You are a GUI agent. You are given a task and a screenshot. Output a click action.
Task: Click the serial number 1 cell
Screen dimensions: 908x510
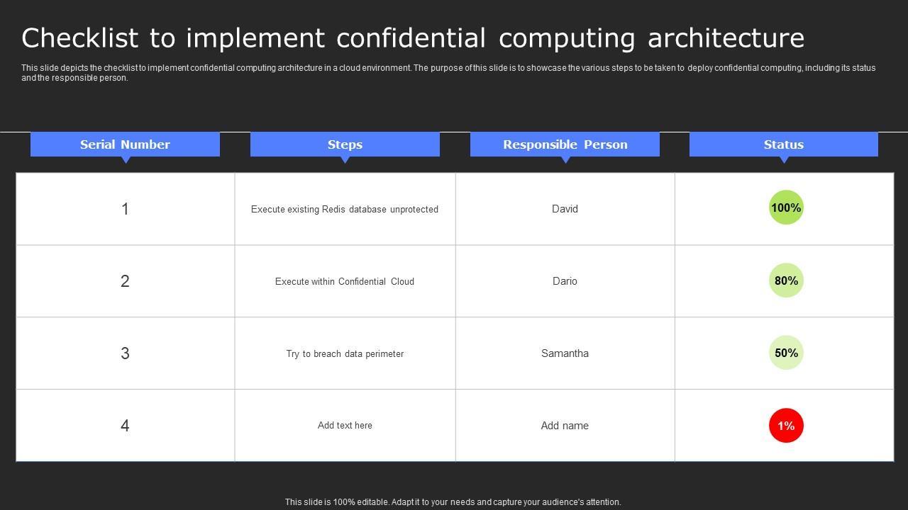125,209
